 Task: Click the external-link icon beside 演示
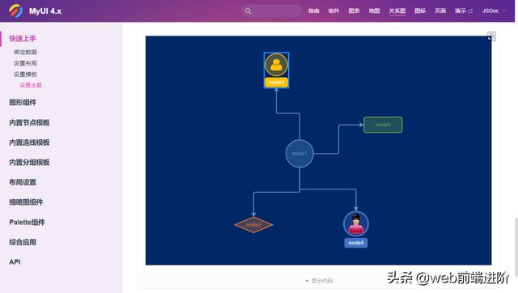[470, 11]
